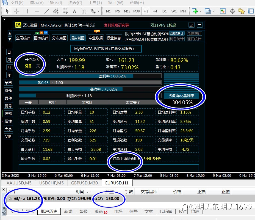The width and height of the screenshot is (255, 220).
Task: Switch to M5 timeframe
Action: [x=117, y=11]
